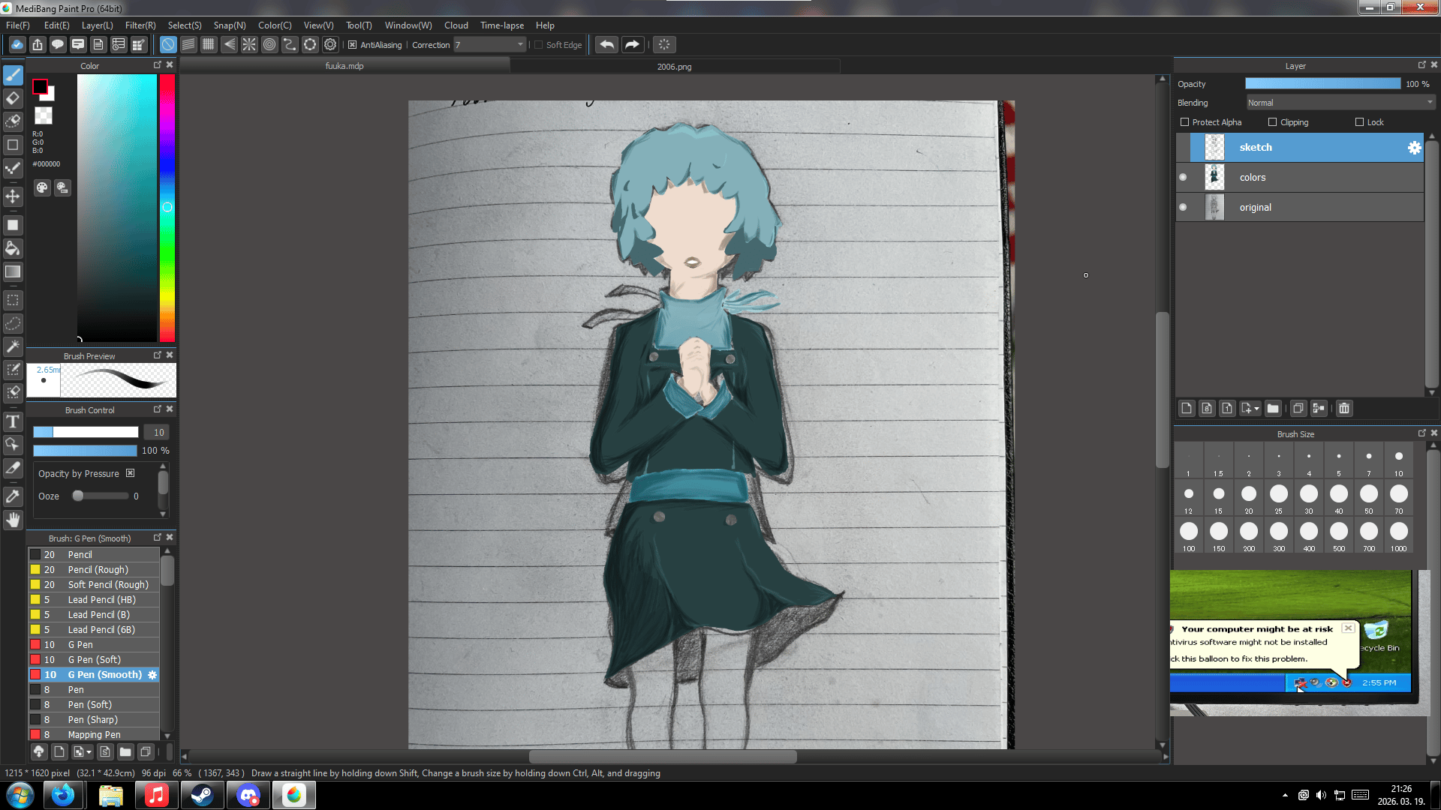The width and height of the screenshot is (1441, 810).
Task: Delete layer using trash icon
Action: [1344, 409]
